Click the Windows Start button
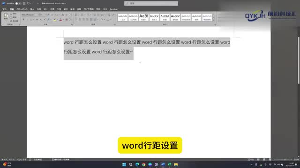 124,164
